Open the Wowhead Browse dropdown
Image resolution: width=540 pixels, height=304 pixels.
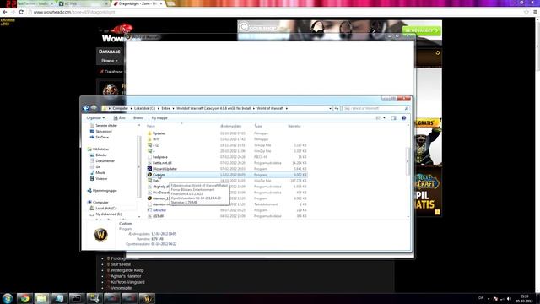110,61
